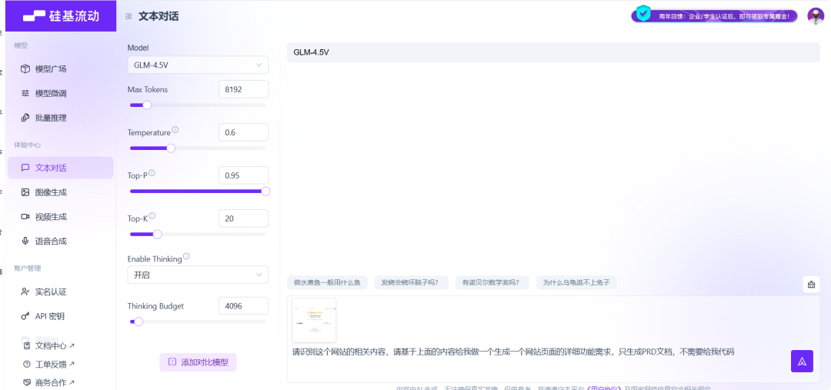The image size is (831, 390).
Task: Open the Model dropdown showing GLM-4.5V
Action: [x=198, y=65]
